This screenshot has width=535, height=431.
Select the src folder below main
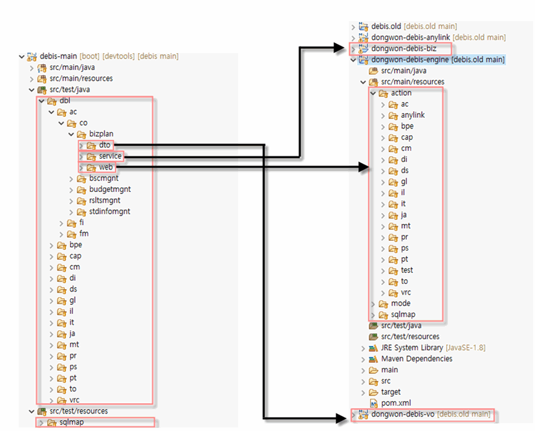(386, 382)
